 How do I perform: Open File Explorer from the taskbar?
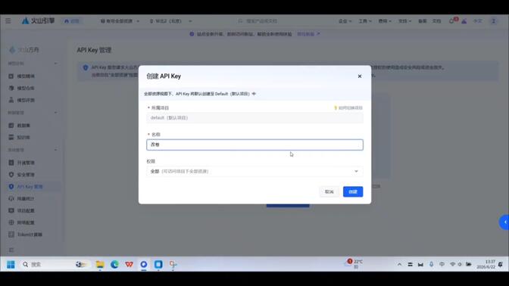tap(100, 265)
